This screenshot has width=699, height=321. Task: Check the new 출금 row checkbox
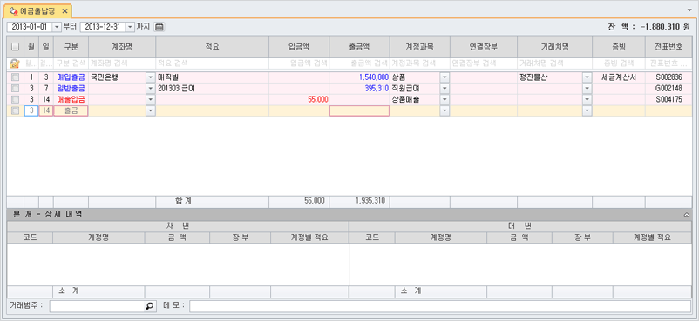tap(15, 110)
